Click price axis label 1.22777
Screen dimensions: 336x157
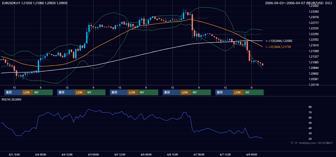click(x=314, y=23)
